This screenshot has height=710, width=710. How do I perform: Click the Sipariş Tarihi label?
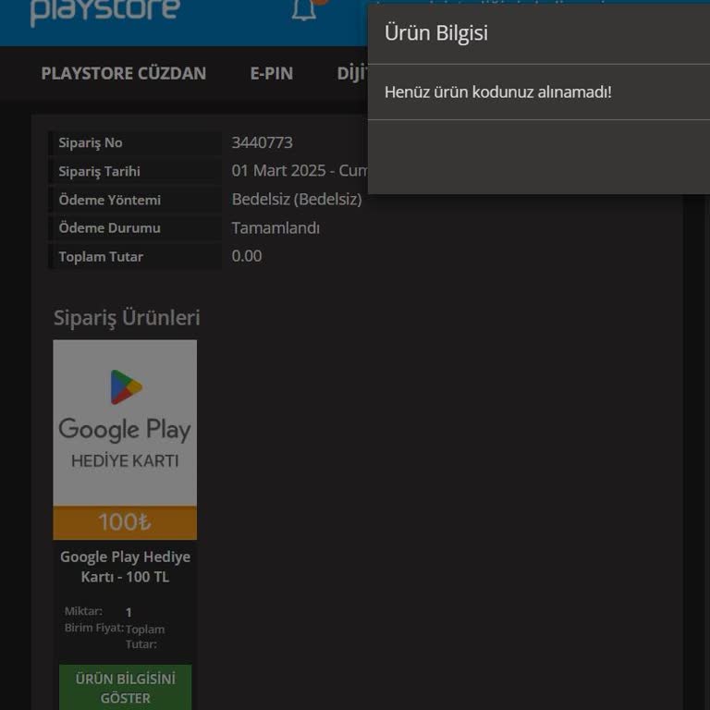tap(99, 171)
